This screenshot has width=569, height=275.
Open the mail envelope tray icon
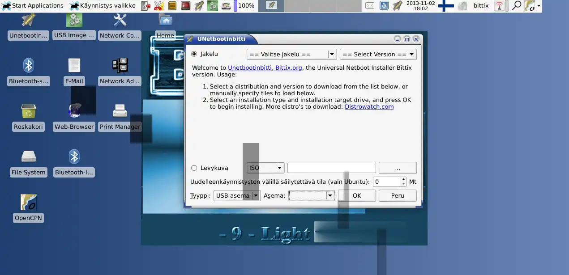tap(370, 6)
